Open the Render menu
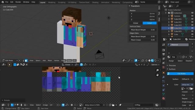 click(x=18, y=2)
